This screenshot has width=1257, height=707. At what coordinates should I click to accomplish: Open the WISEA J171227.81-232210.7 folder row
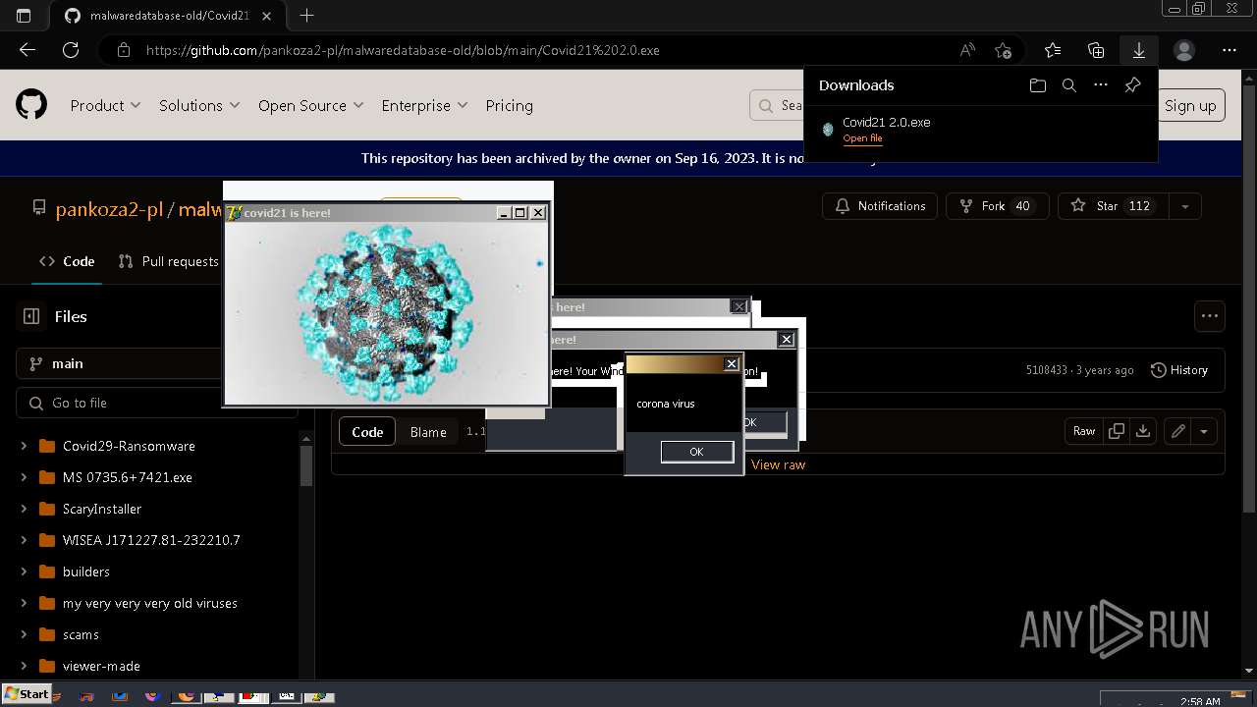(x=151, y=540)
